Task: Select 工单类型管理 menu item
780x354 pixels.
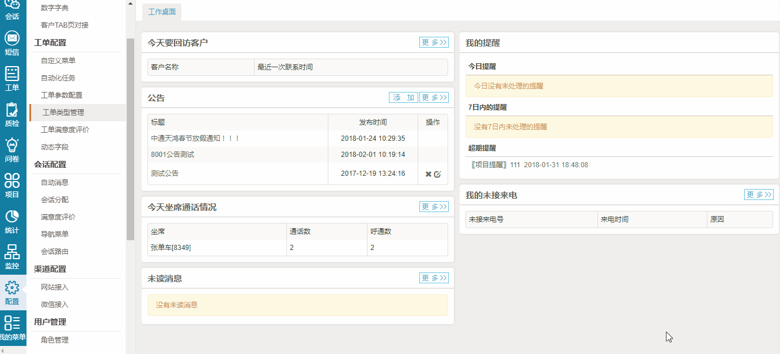Action: (x=63, y=113)
